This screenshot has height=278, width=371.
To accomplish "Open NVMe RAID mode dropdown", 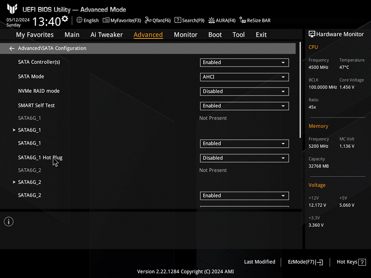I will coord(244,91).
